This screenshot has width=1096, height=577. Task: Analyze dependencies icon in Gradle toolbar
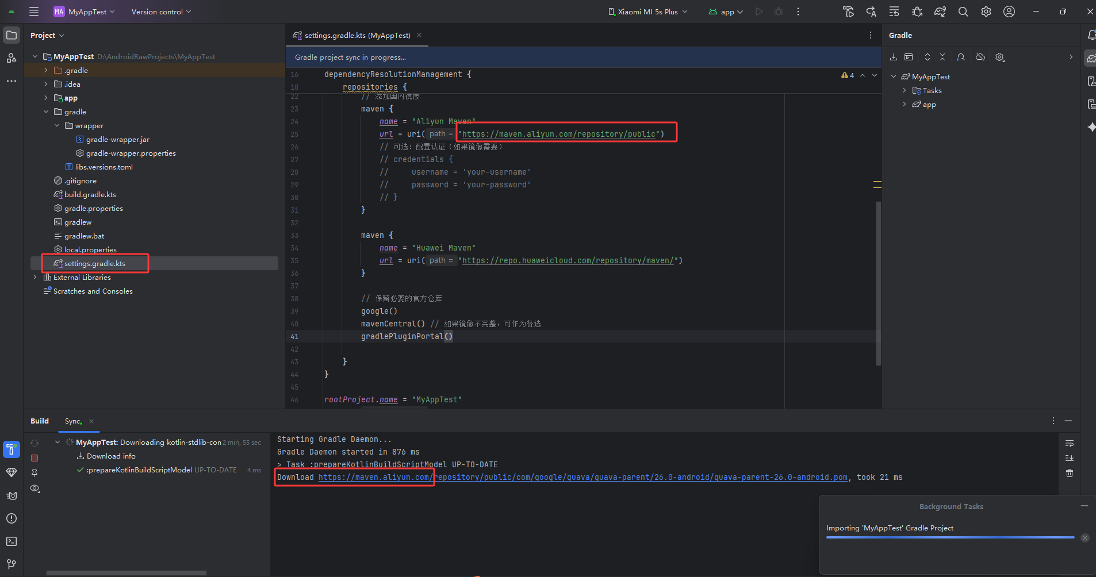click(x=961, y=57)
